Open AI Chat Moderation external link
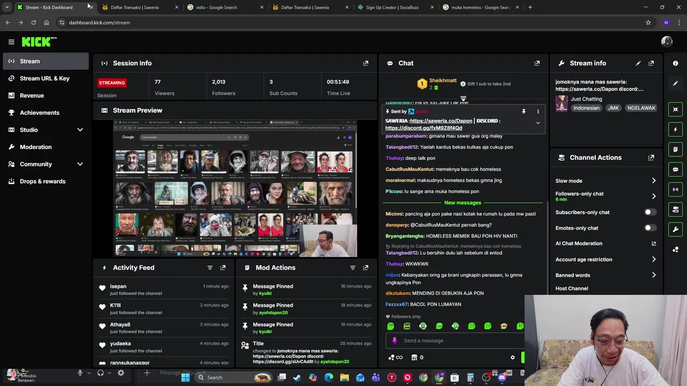Screen dimensions: 687x386 pyautogui.click(x=654, y=243)
